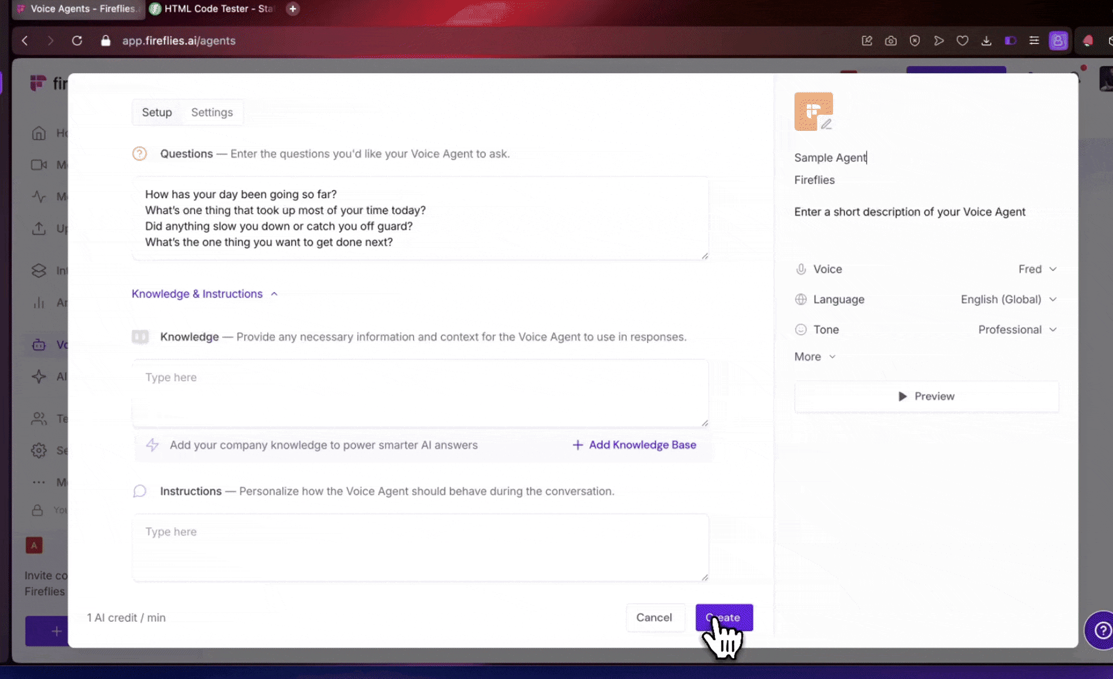Open Settings via the gear sidebar icon
The image size is (1113, 679).
[39, 450]
